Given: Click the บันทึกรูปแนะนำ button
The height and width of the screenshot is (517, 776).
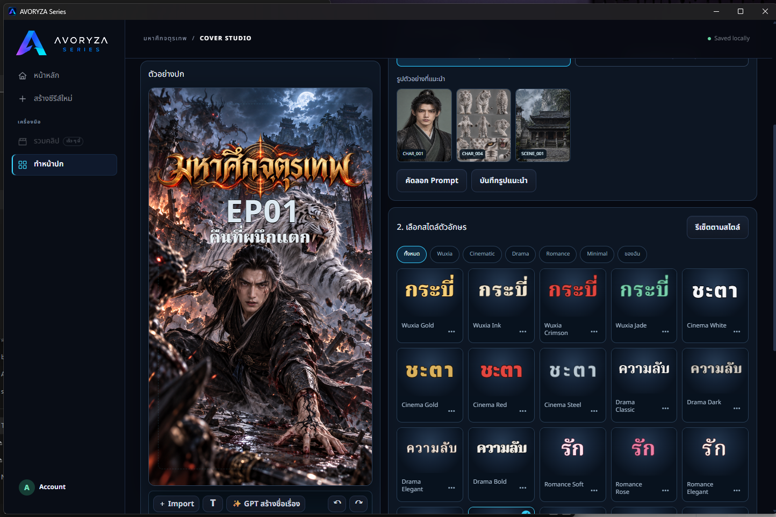Looking at the screenshot, I should 504,181.
